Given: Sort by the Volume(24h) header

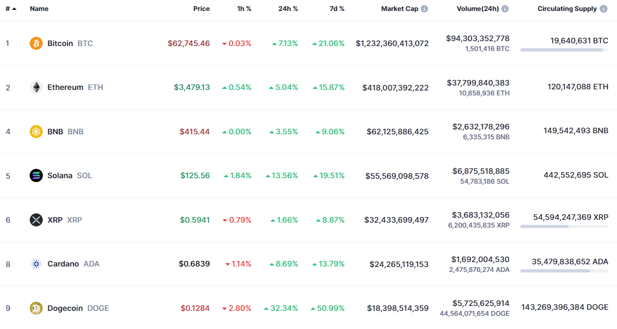Looking at the screenshot, I should coord(478,9).
